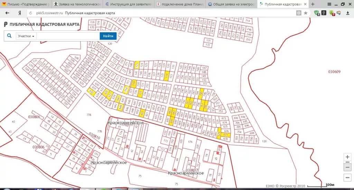Switch to the Общая заявка на электро tab
The height and width of the screenshot is (190, 354).
[x=232, y=4]
